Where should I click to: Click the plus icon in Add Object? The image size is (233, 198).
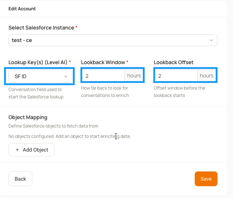[17, 150]
